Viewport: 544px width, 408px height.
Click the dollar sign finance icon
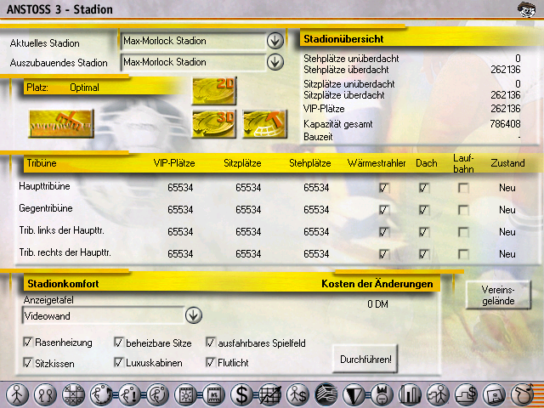tap(243, 394)
